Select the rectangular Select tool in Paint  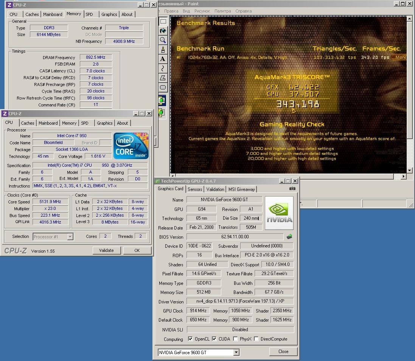click(x=163, y=22)
